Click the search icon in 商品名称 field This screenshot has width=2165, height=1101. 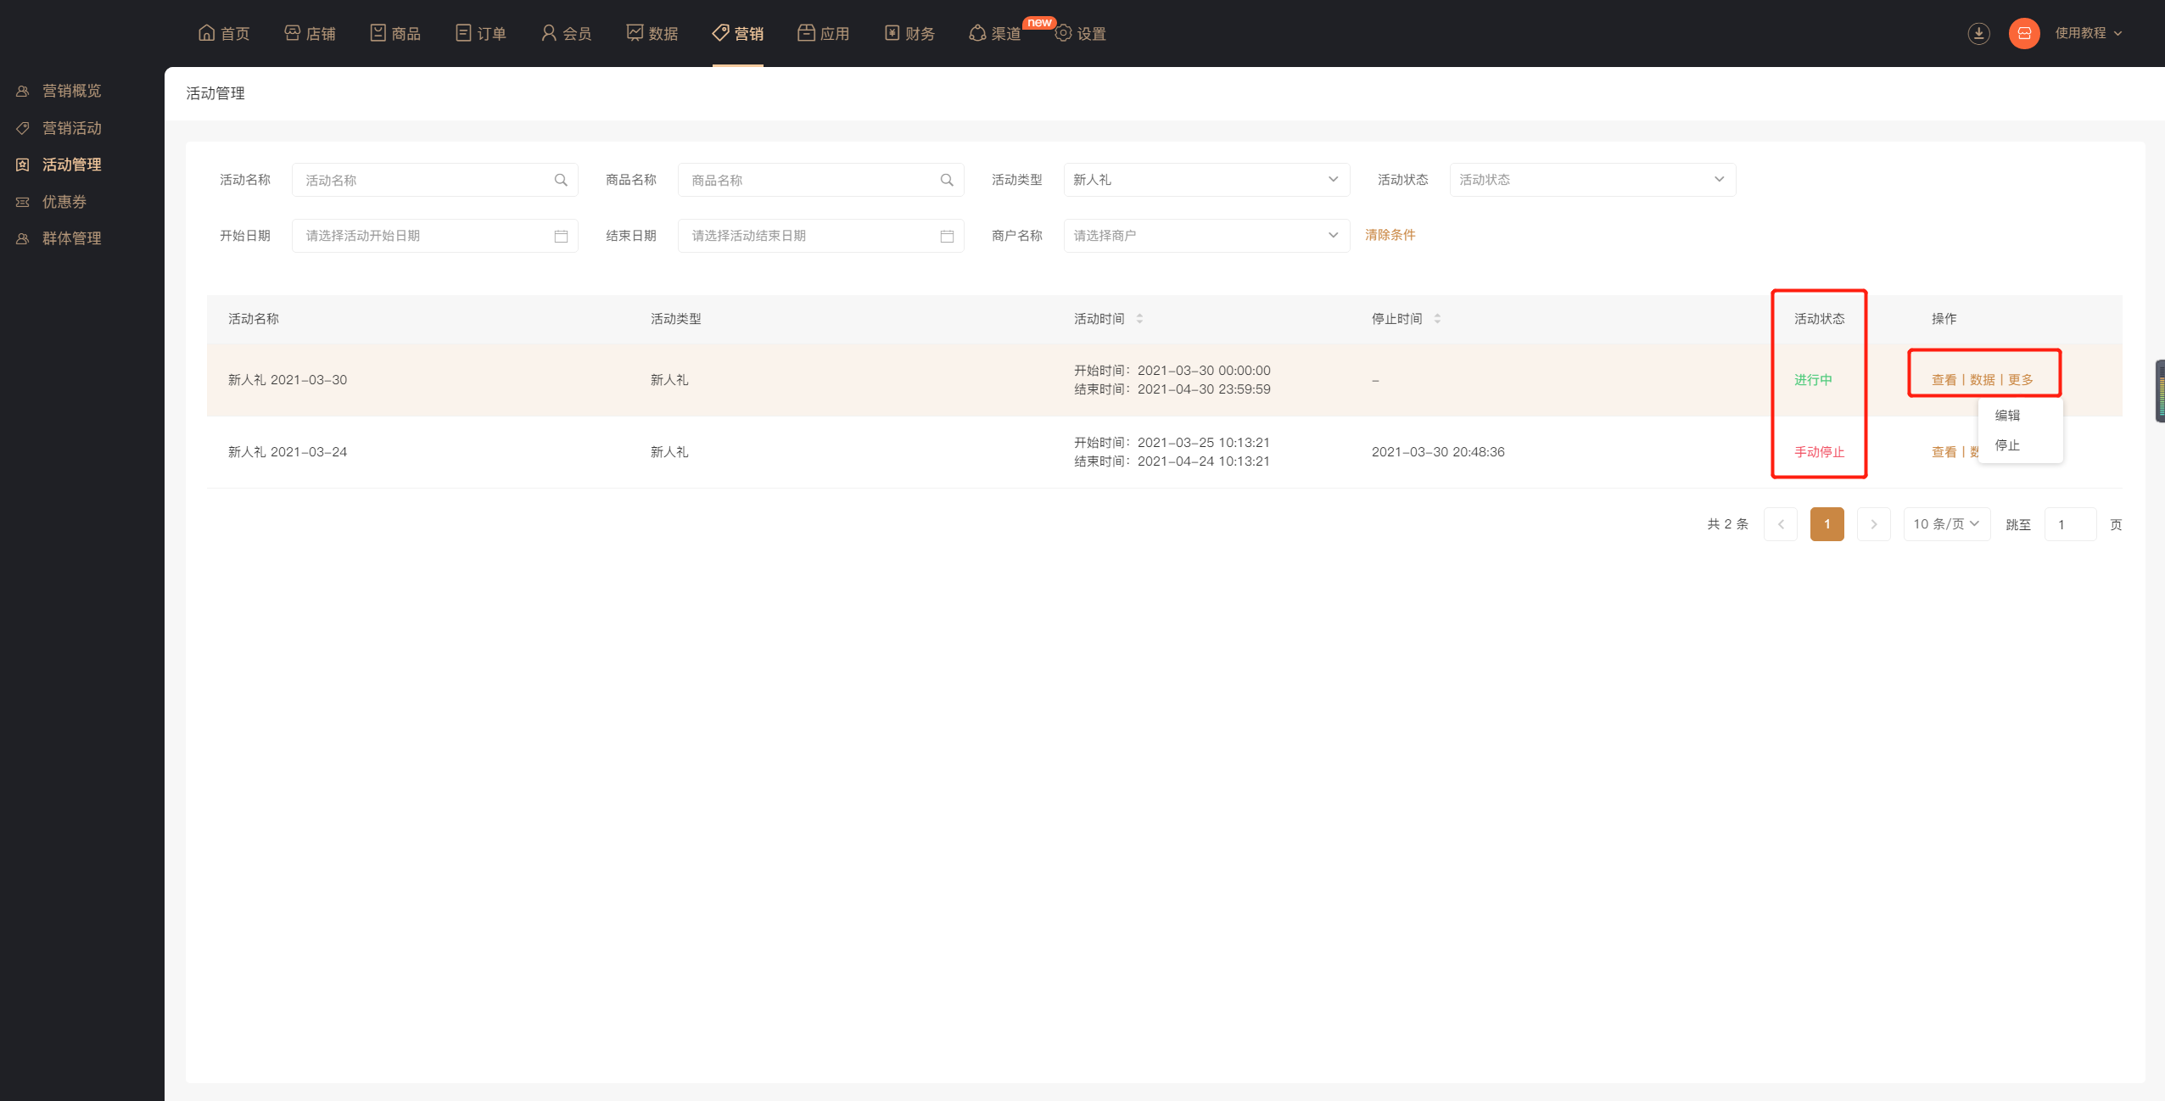coord(947,180)
